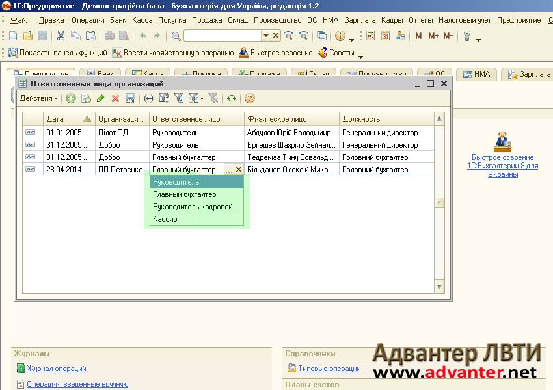553x390 pixels.
Task: Open the Типовые операции link
Action: 329,369
